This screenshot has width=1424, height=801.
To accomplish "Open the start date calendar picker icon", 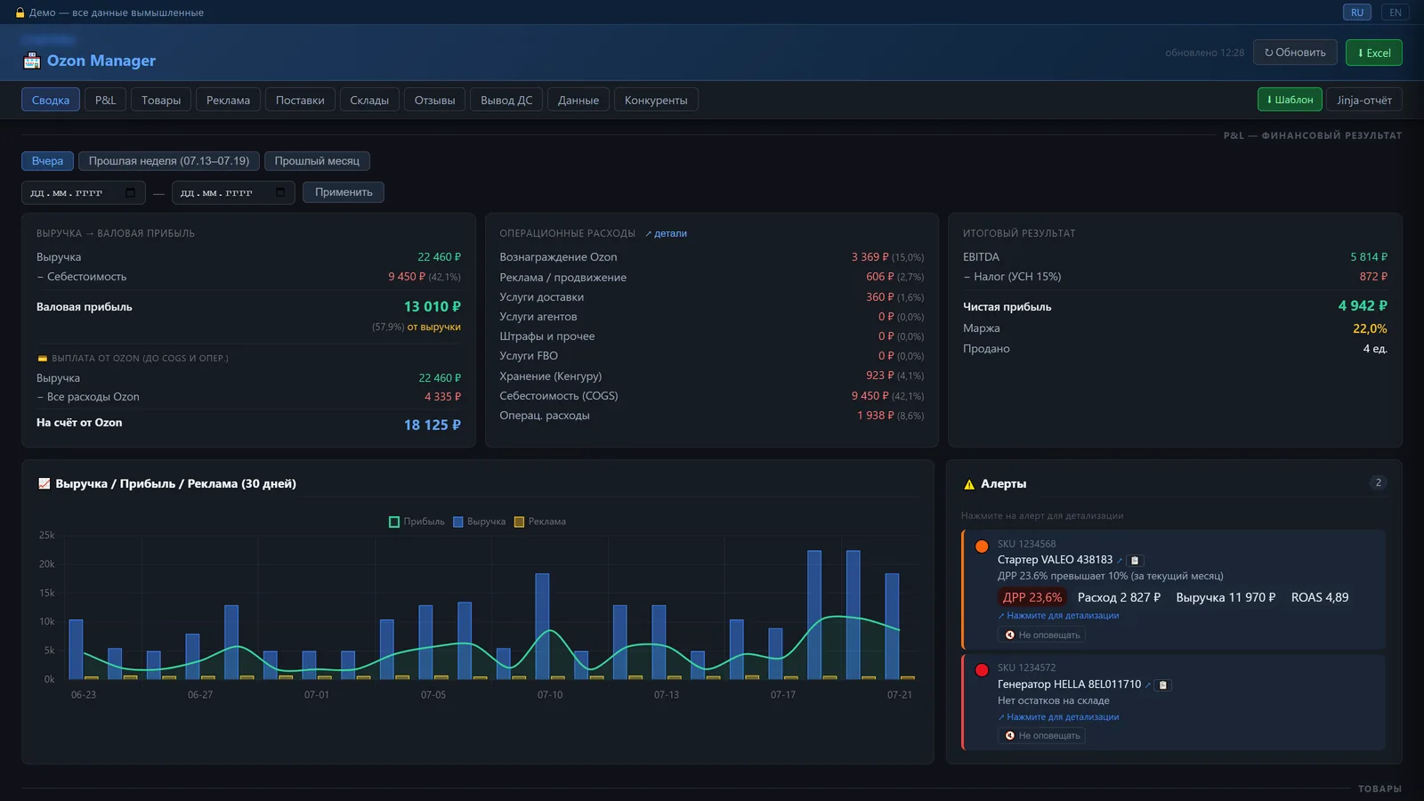I will (x=131, y=192).
